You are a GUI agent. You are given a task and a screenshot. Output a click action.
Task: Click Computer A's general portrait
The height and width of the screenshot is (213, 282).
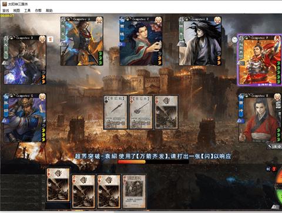click(x=82, y=41)
